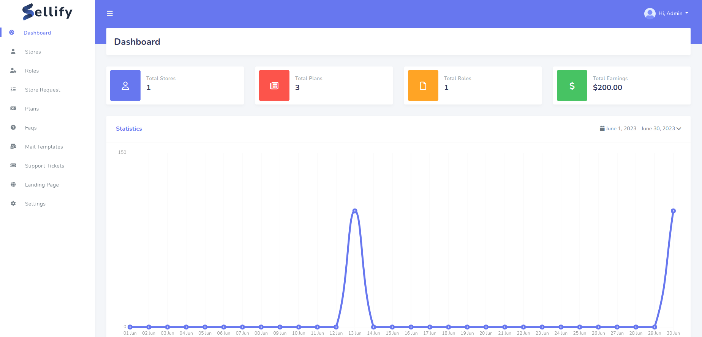Click the red Total Plans icon tile
The width and height of the screenshot is (702, 337).
pyautogui.click(x=274, y=85)
